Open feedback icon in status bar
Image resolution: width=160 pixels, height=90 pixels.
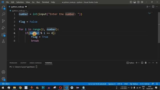153,84
